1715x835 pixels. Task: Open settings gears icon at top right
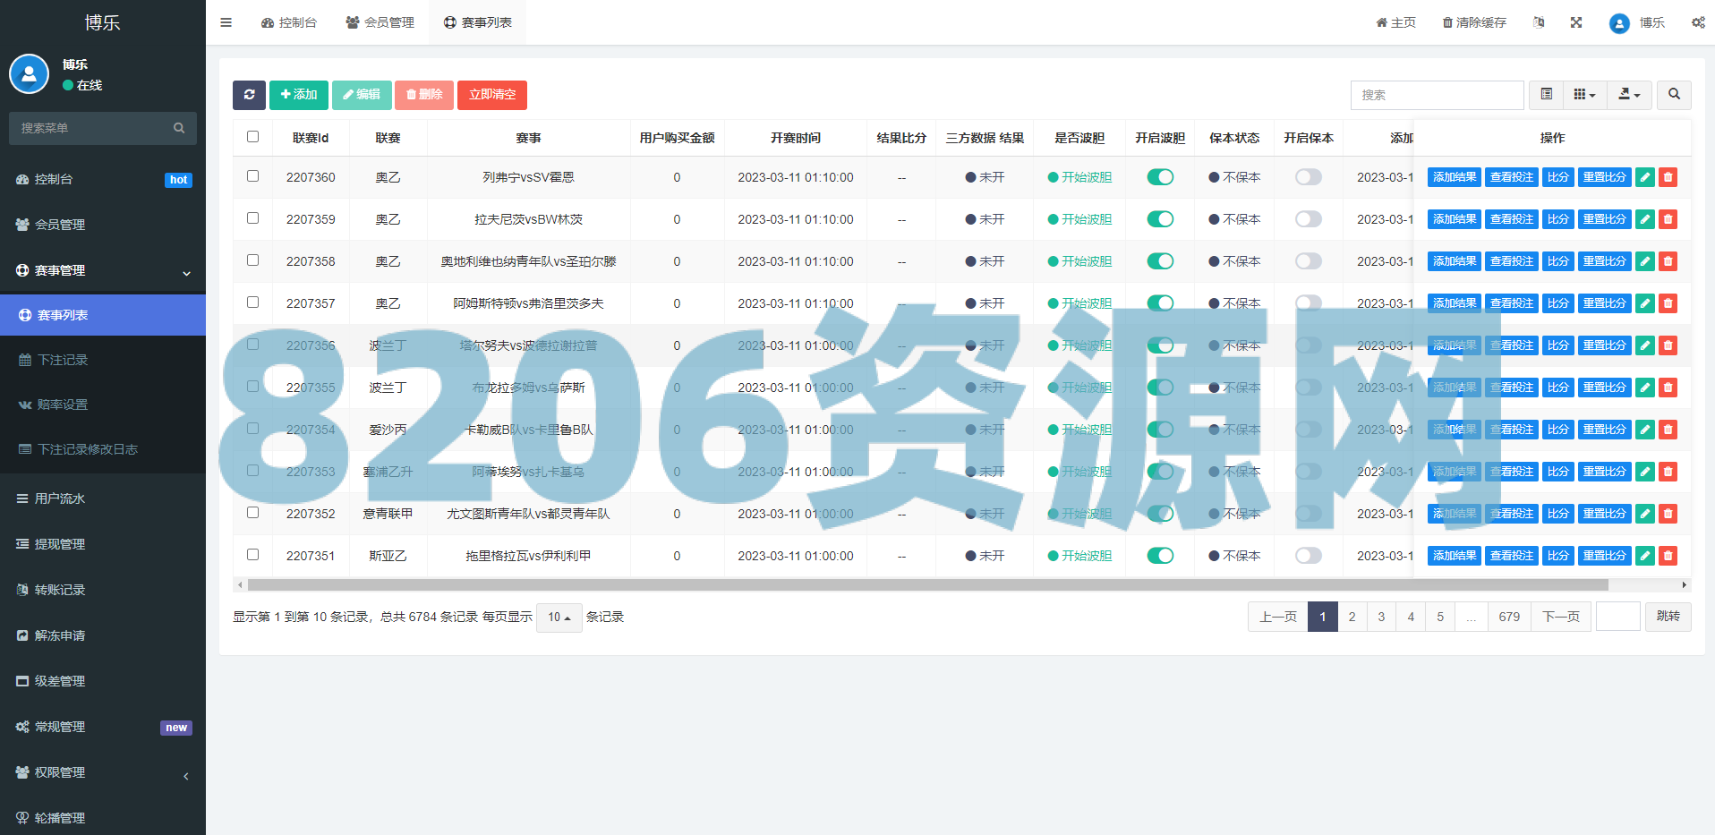tap(1698, 22)
